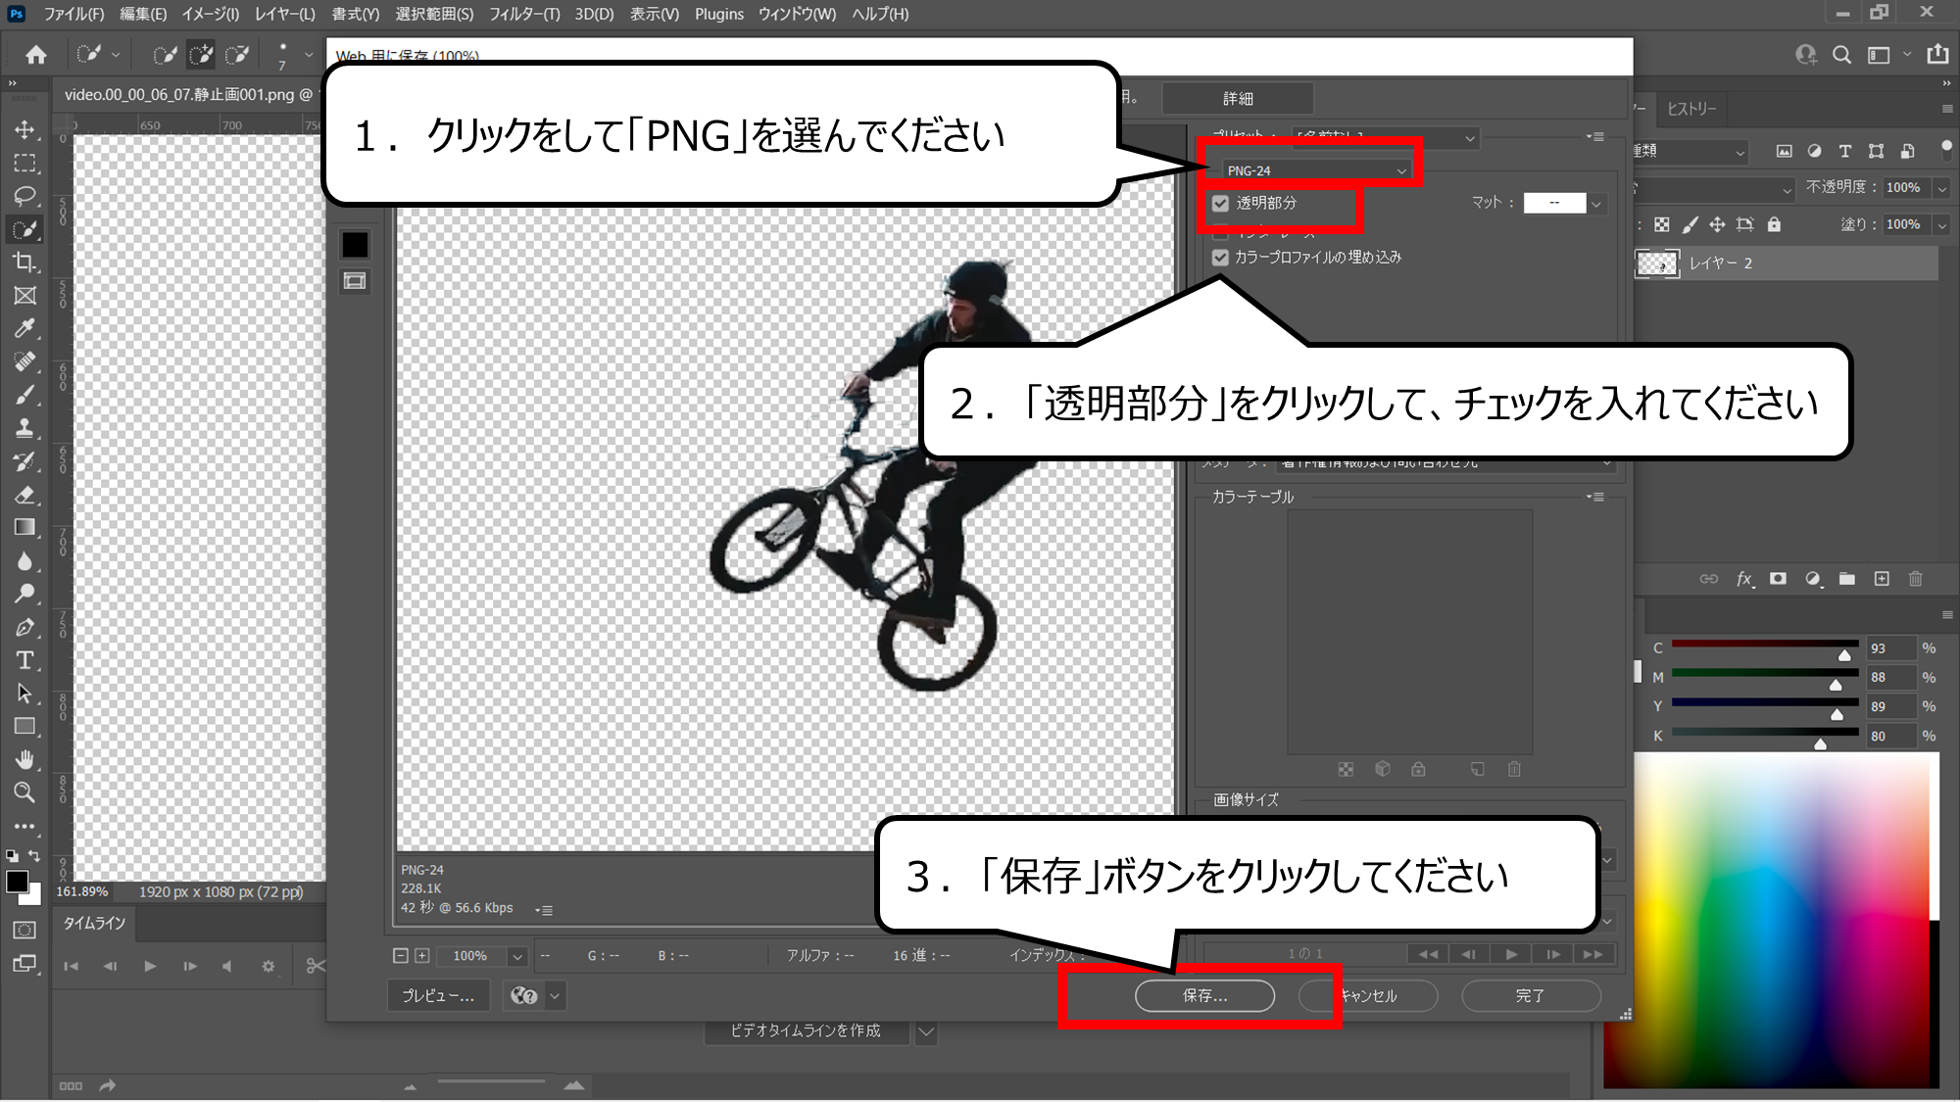Select the Dodge tool

[x=25, y=594]
